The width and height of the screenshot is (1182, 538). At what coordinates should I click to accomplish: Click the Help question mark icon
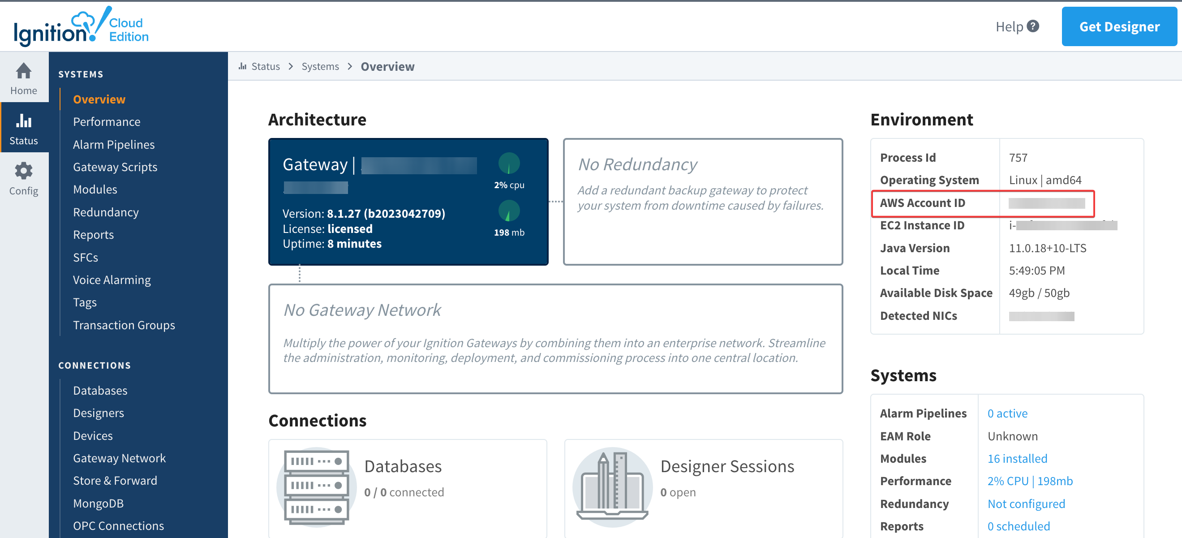1032,26
